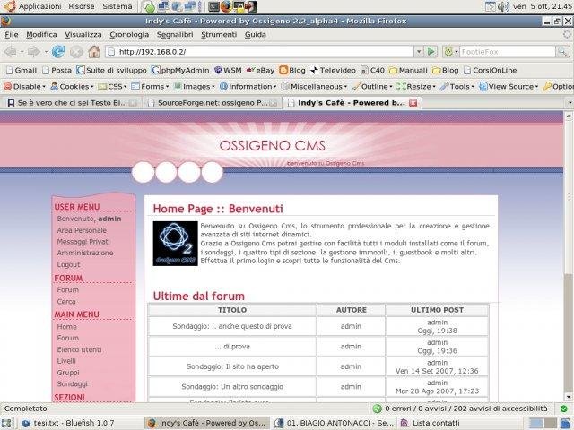Click the green Go arrow beside the address bar

coord(431,52)
